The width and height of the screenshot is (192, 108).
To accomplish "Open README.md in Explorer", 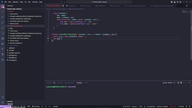I will 13,58.
